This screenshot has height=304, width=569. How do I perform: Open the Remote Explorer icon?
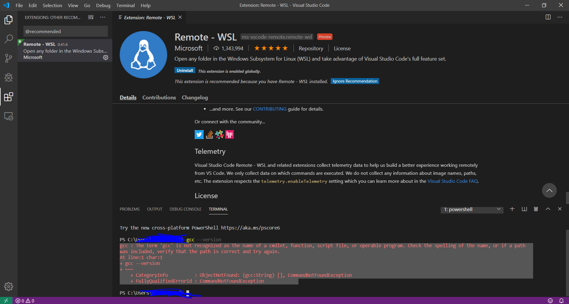point(9,116)
